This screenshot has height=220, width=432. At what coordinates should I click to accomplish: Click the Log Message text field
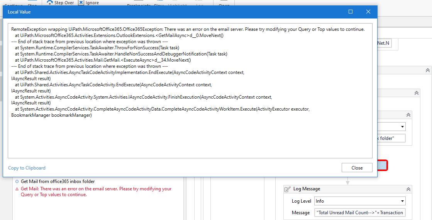(360, 213)
